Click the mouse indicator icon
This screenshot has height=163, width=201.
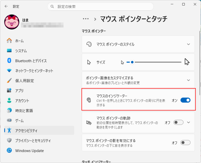[89, 100]
